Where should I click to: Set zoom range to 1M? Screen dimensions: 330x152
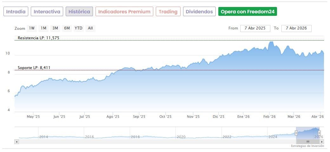(x=43, y=28)
